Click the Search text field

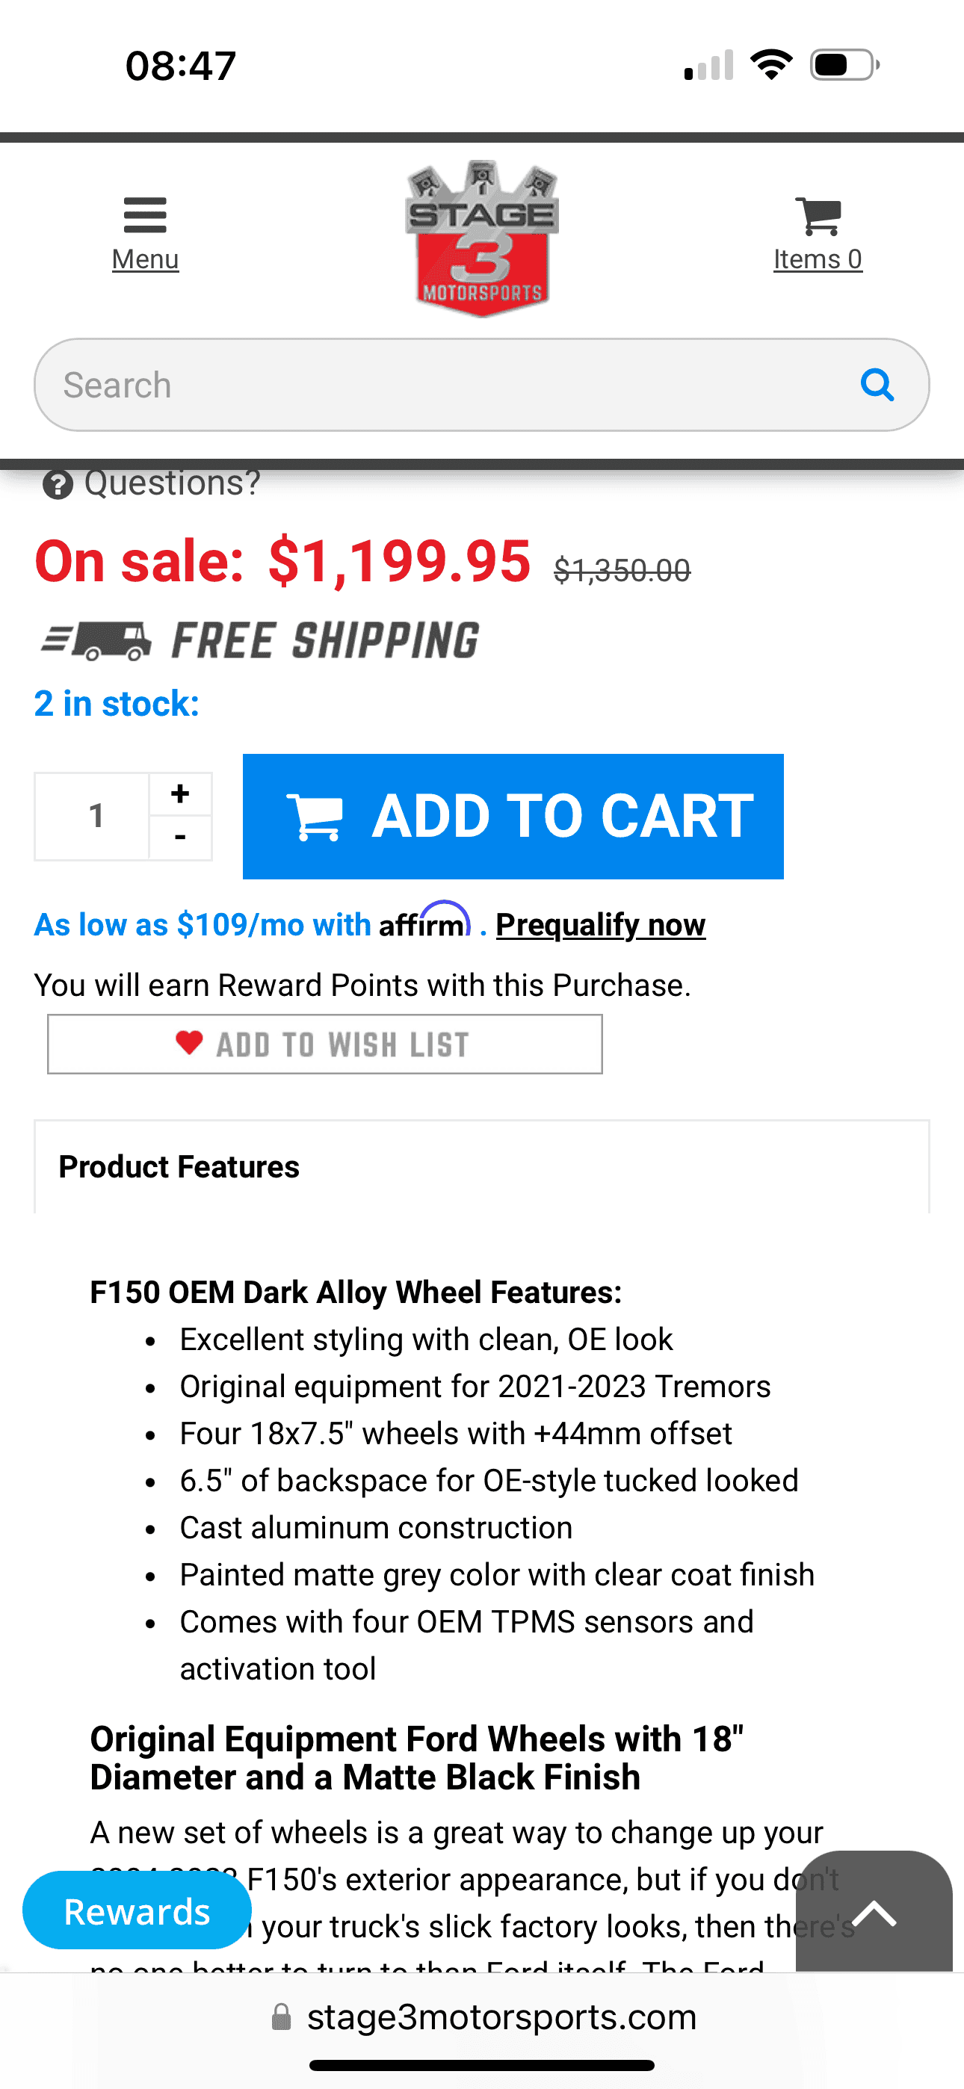coord(446,386)
